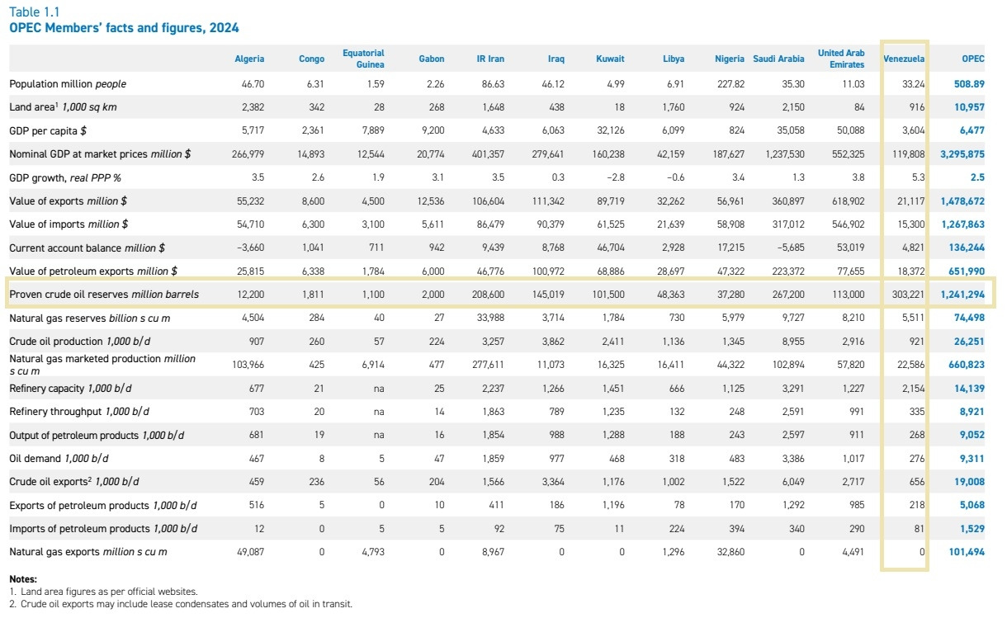The height and width of the screenshot is (618, 1007).
Task: Select the Output of petroleum products row label
Action: [x=97, y=435]
